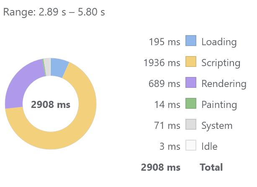Select the Rendering legend label

click(224, 84)
